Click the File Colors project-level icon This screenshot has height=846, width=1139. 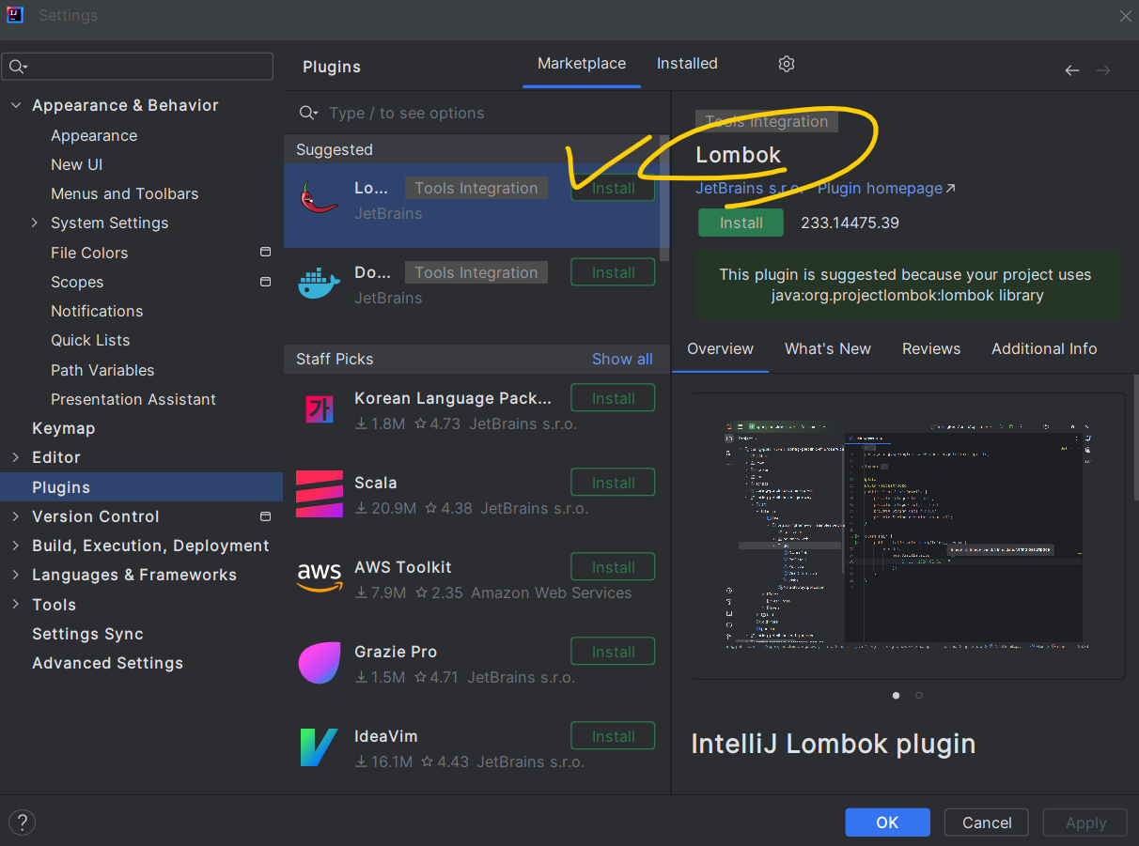click(x=265, y=253)
